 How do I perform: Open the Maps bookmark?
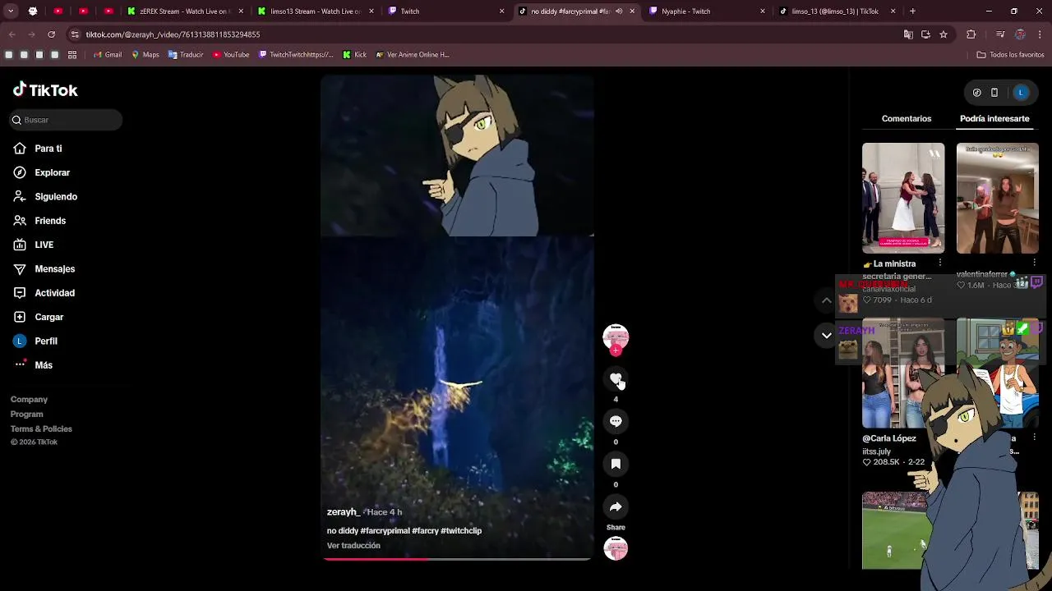coord(145,55)
